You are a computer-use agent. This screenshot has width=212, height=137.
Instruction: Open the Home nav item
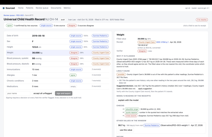(21, 8)
